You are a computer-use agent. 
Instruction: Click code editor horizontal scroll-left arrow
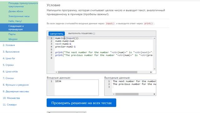(x=56, y=72)
